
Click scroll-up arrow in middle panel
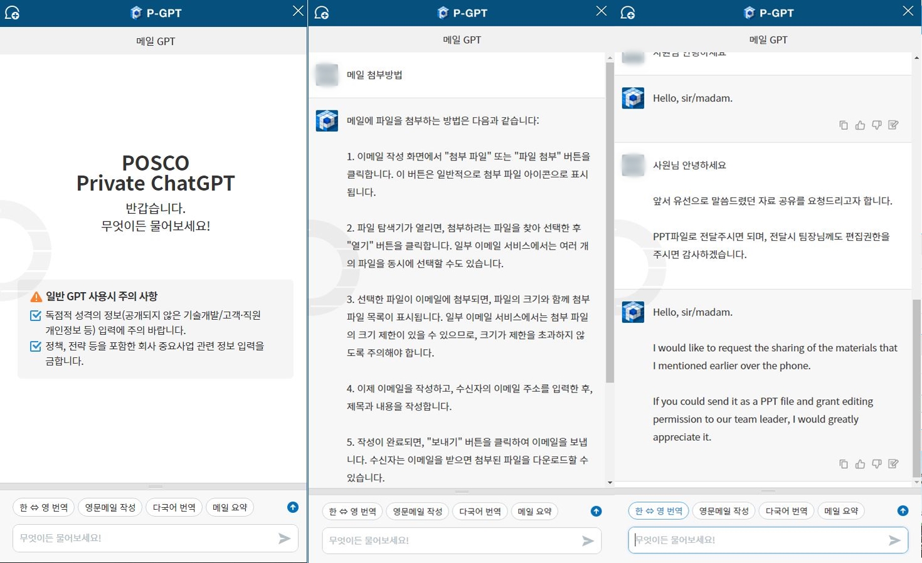click(x=610, y=58)
